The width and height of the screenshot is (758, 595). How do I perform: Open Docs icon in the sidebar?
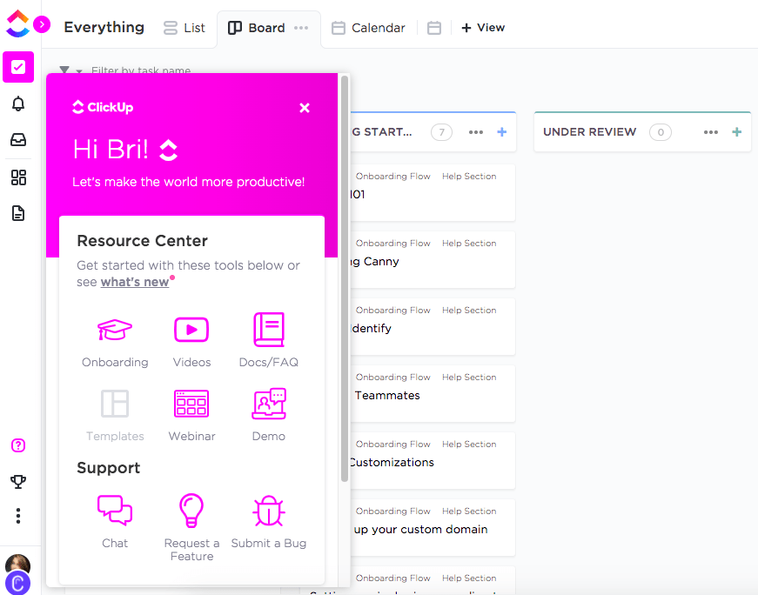pyautogui.click(x=18, y=213)
